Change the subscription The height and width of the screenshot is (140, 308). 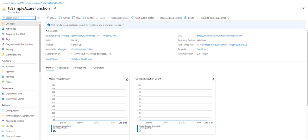pyautogui.click(x=61, y=49)
